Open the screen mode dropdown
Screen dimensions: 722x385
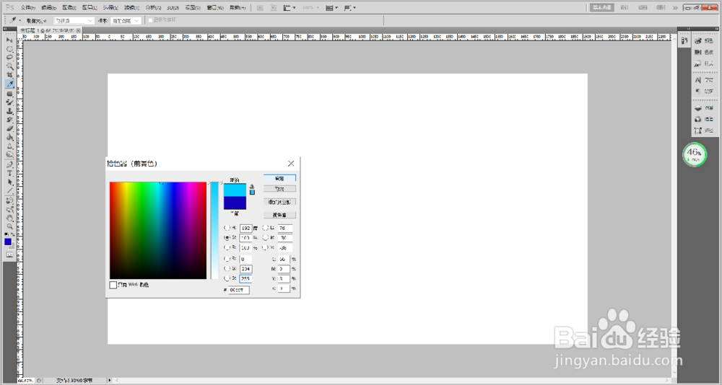[350, 8]
